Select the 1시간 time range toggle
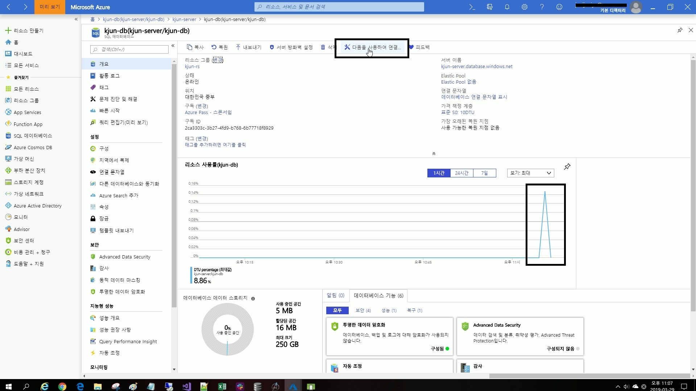Viewport: 696px width, 391px height. pos(439,173)
